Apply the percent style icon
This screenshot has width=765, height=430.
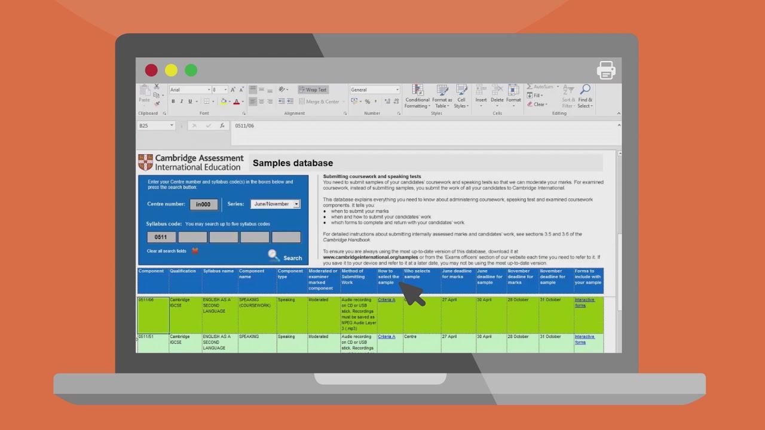pos(367,102)
